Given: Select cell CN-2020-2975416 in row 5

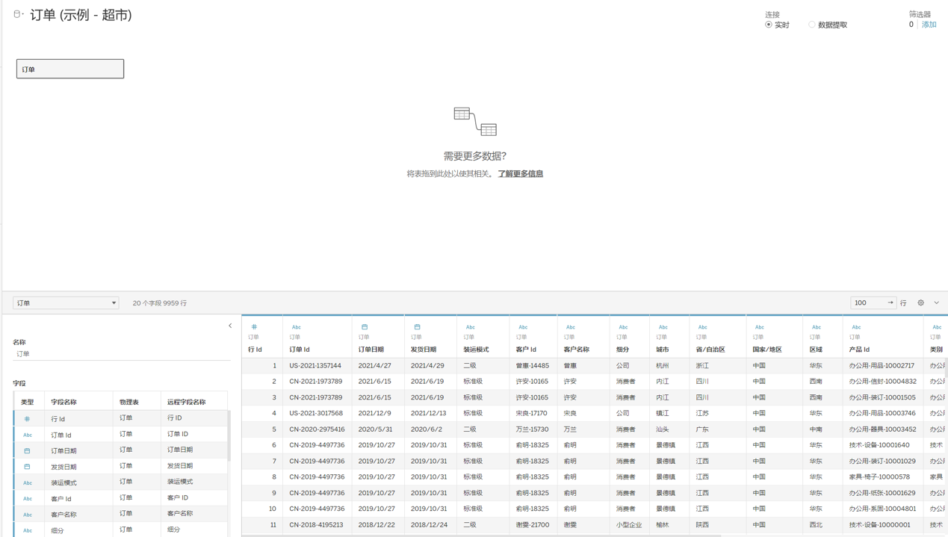Looking at the screenshot, I should pos(317,429).
